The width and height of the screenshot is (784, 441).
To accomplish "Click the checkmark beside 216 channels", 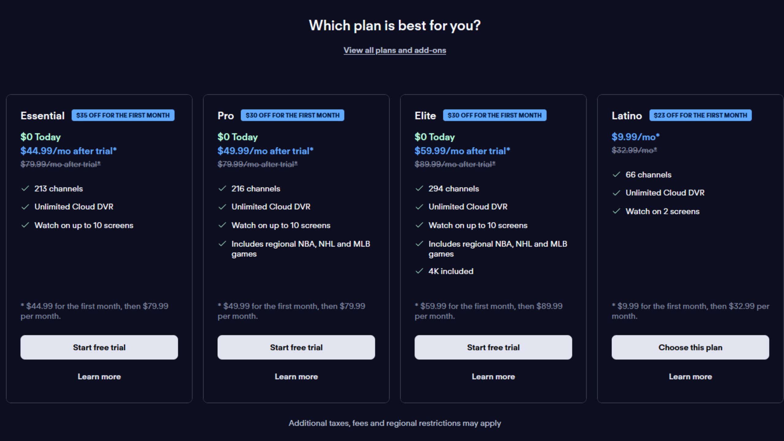I will pos(222,189).
